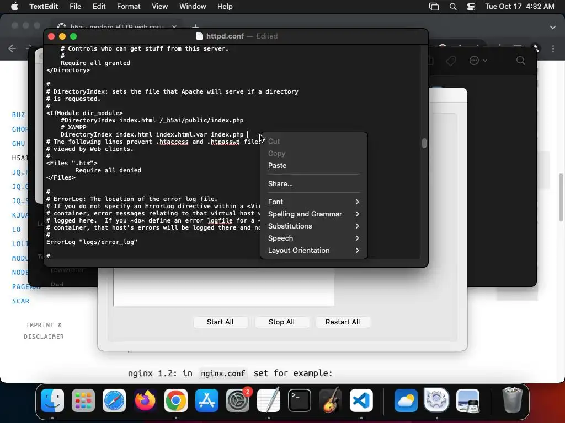Viewport: 565px width, 423px height.
Task: Open the Edit menu in menu bar
Action: 99,7
